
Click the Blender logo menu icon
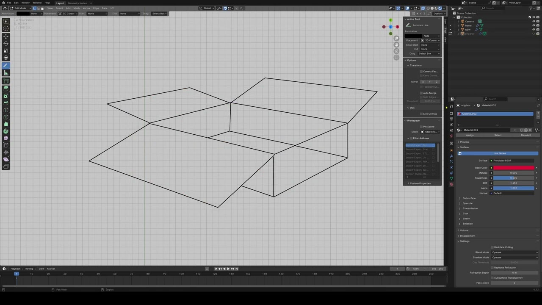coord(3,3)
